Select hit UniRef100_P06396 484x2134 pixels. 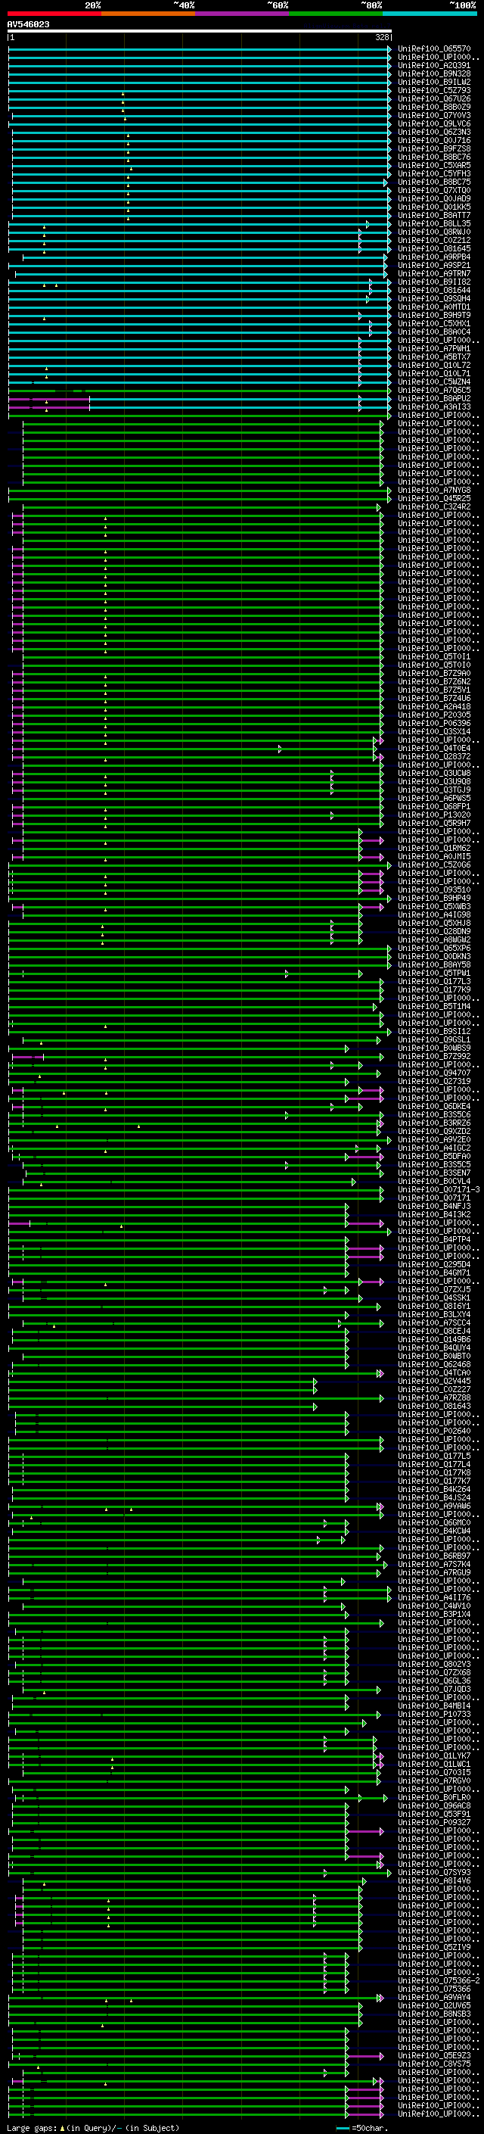(434, 723)
